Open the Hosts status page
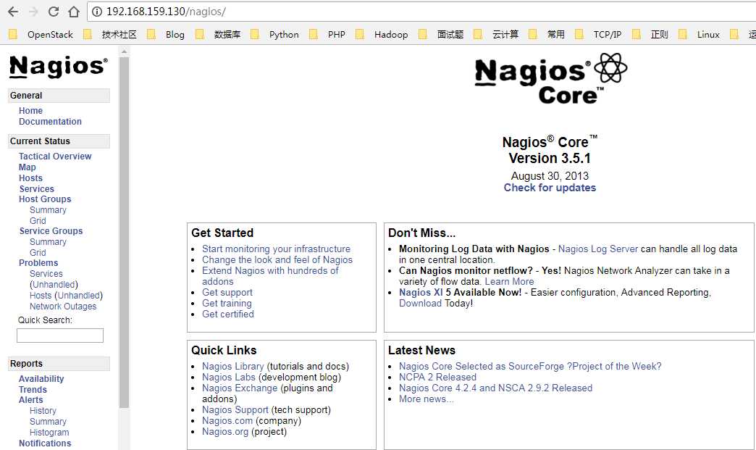The image size is (756, 450). click(x=31, y=178)
